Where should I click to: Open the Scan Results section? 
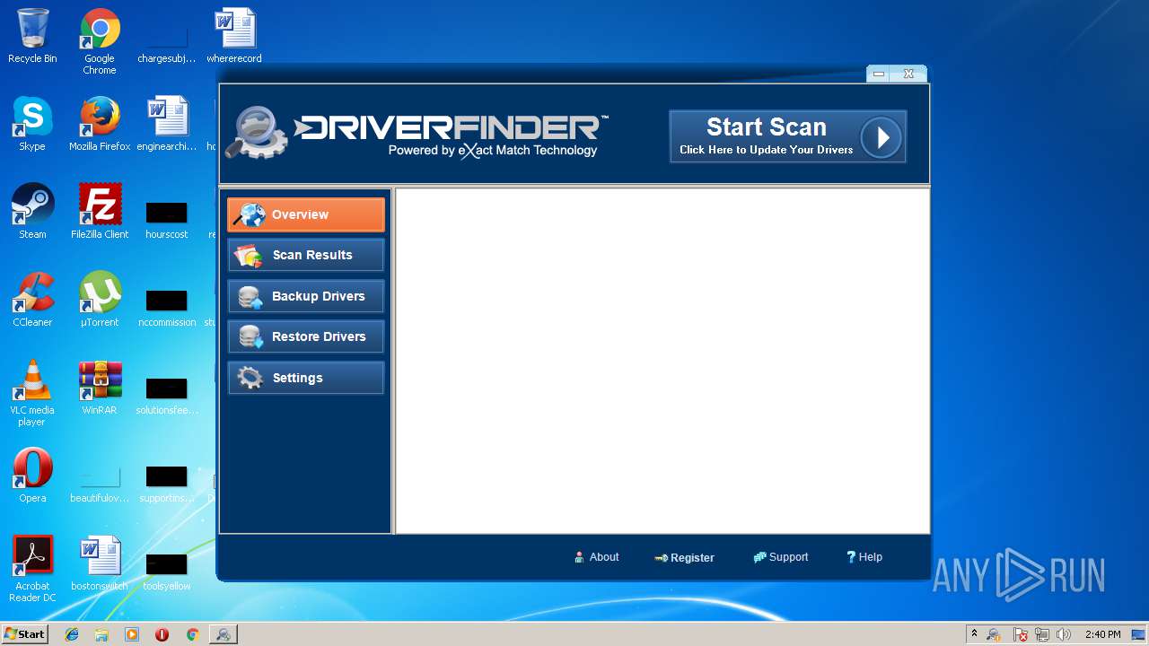tap(306, 255)
